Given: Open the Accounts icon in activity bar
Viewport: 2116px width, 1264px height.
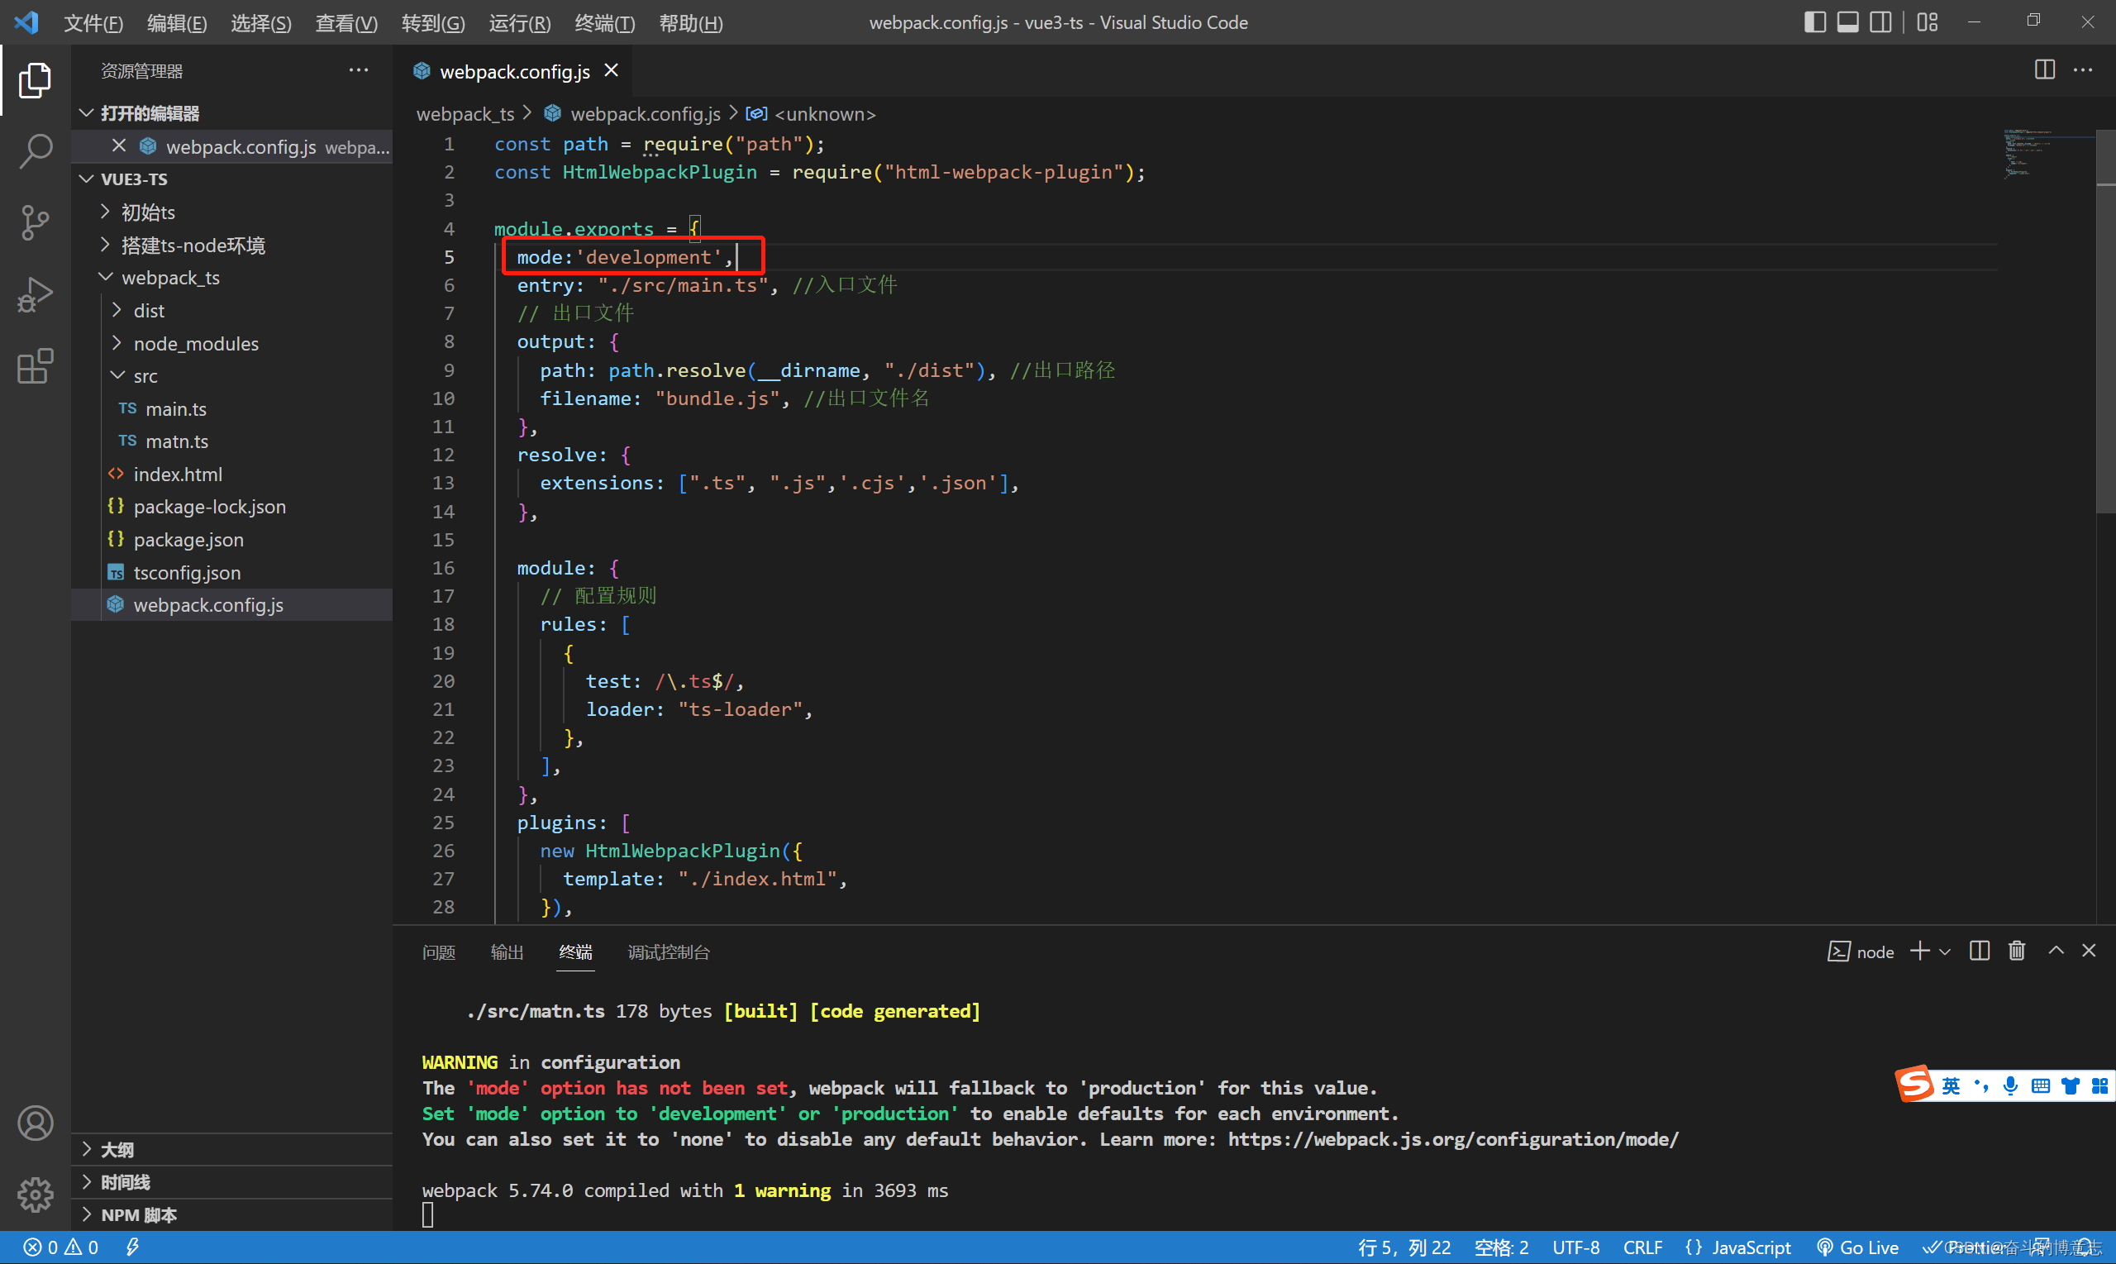Looking at the screenshot, I should click(x=35, y=1123).
